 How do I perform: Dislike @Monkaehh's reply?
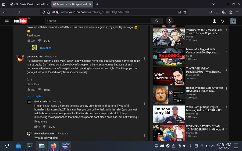[45, 127]
